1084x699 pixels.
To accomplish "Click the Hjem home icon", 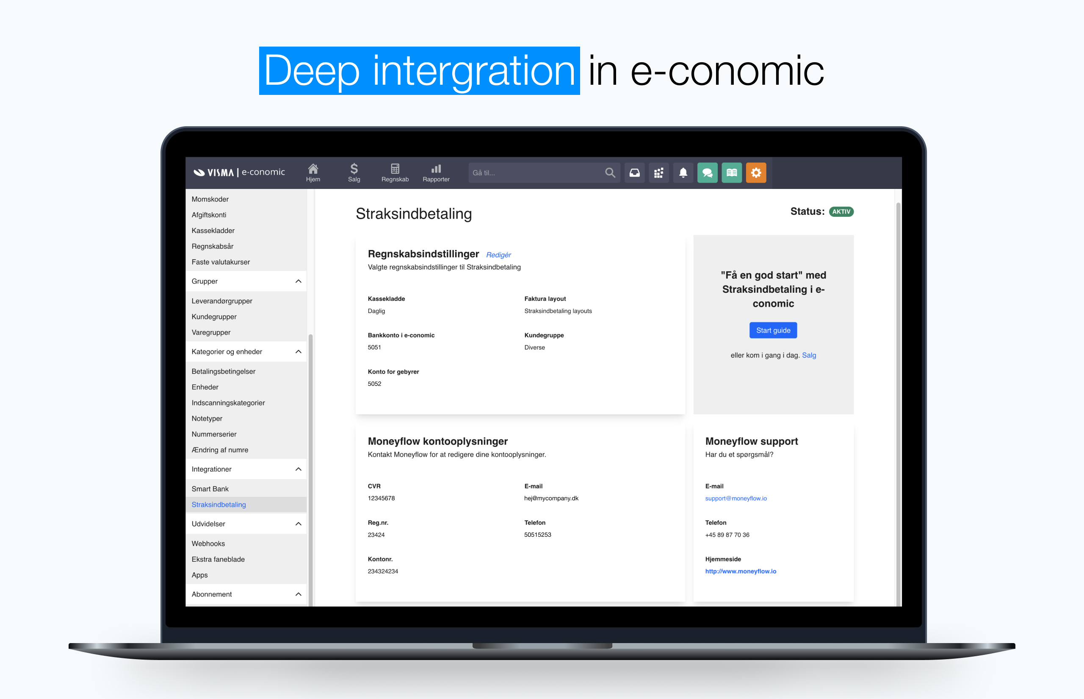I will (313, 172).
